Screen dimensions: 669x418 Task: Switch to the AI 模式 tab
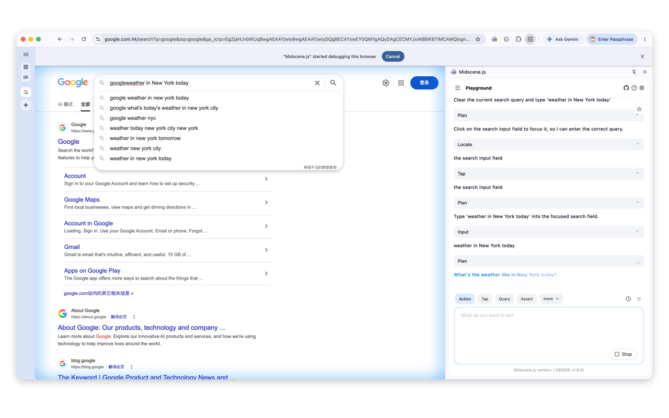[x=65, y=104]
